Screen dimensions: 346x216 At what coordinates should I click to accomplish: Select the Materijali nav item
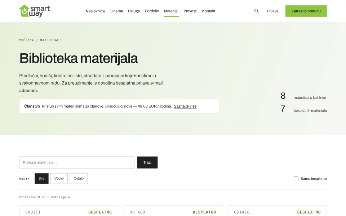pos(172,11)
